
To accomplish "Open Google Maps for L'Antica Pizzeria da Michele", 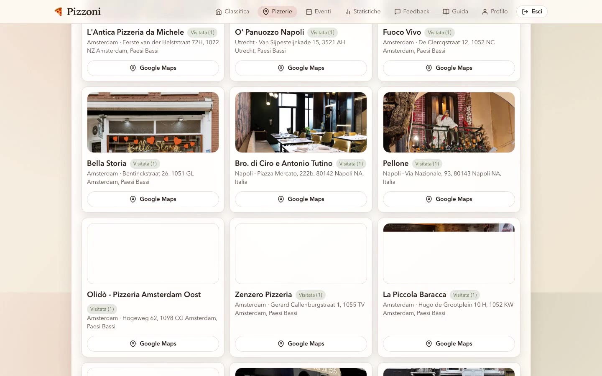I will tap(153, 68).
